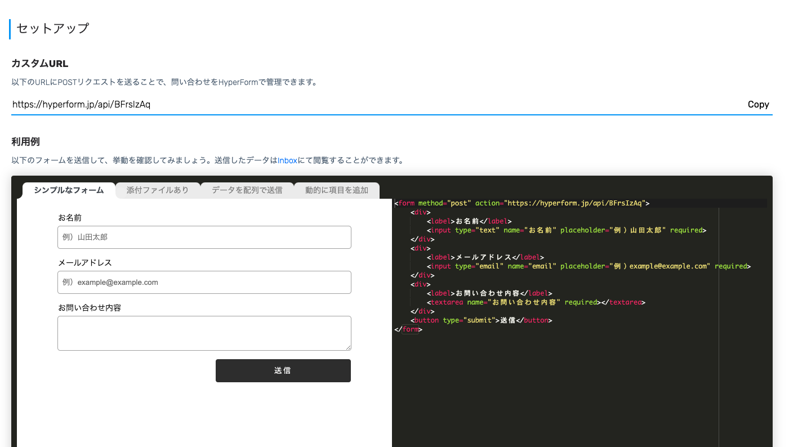Click the メールアドレス email input
Image resolution: width=789 pixels, height=447 pixels.
click(x=204, y=282)
